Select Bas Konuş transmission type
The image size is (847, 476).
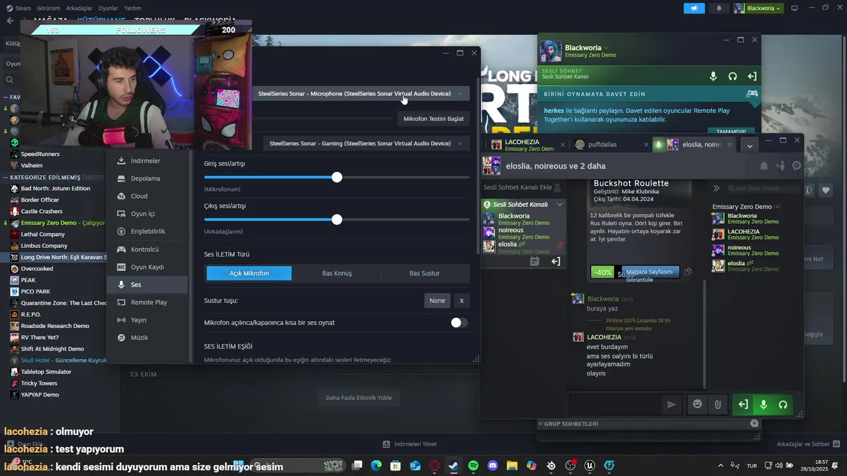pyautogui.click(x=337, y=273)
